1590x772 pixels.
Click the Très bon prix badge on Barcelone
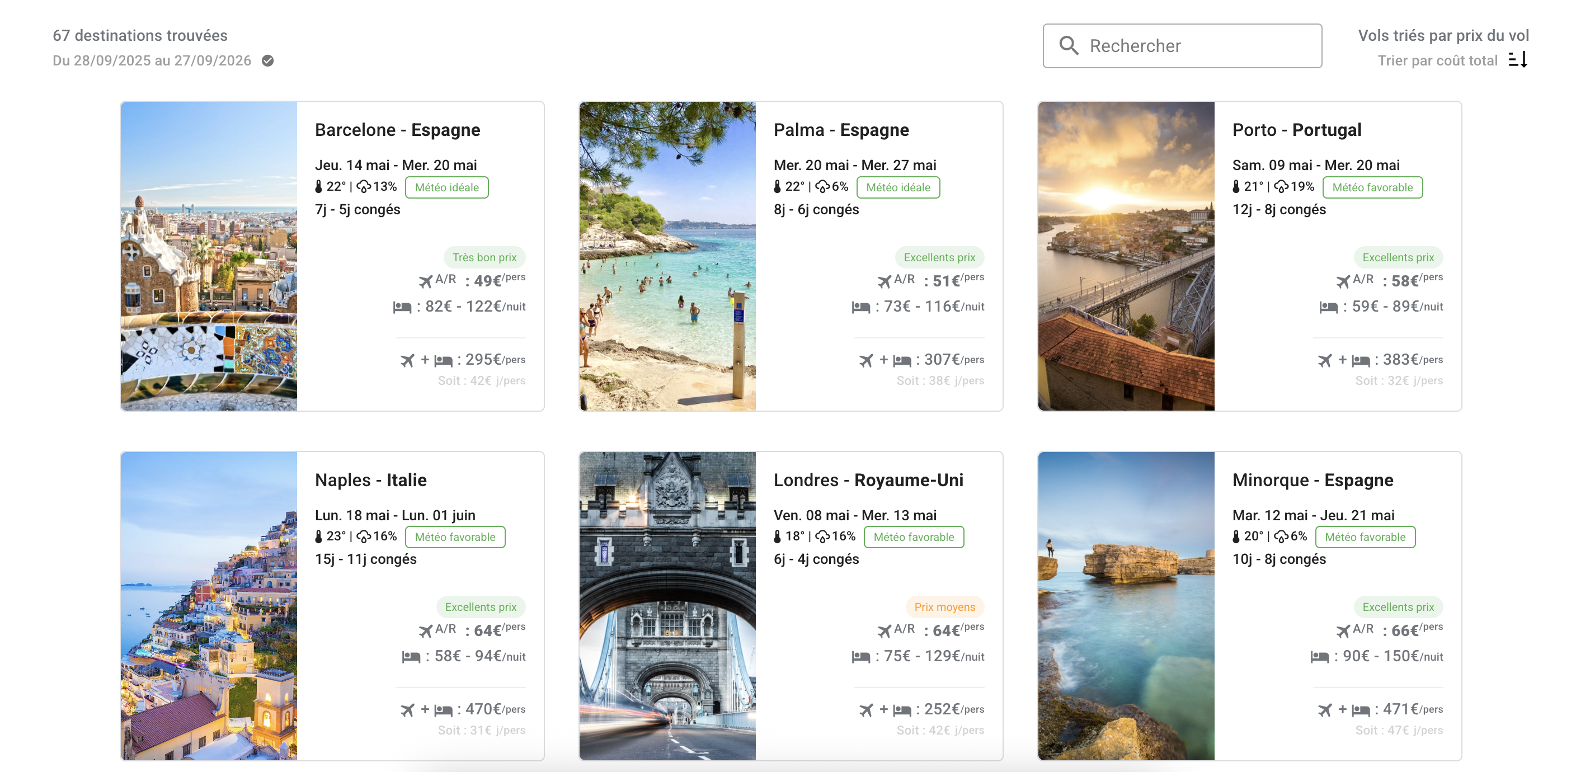click(484, 257)
